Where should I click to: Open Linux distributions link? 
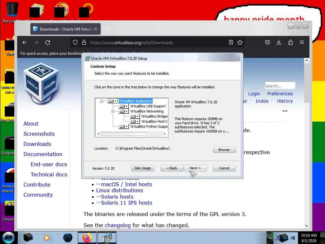coord(120,191)
